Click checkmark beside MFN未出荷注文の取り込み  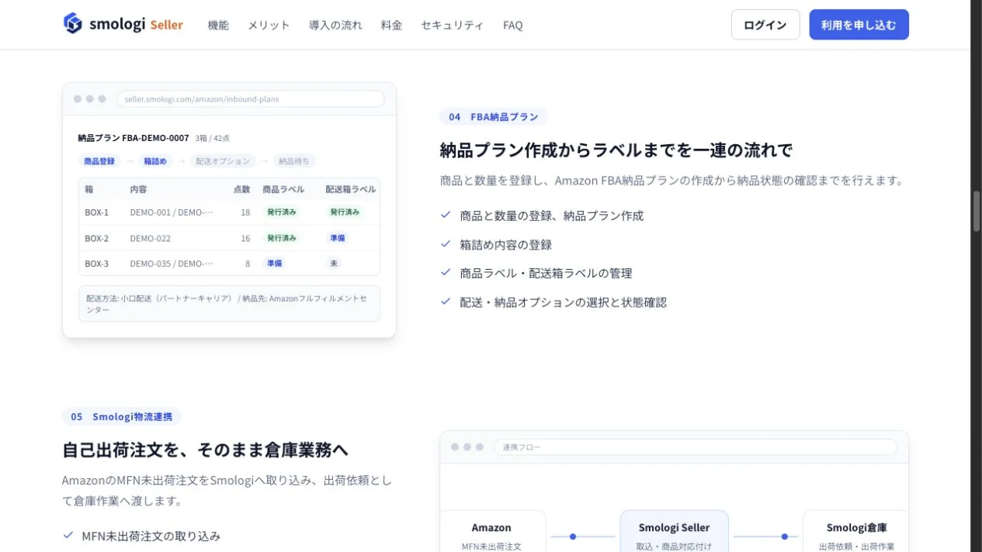[x=68, y=535]
